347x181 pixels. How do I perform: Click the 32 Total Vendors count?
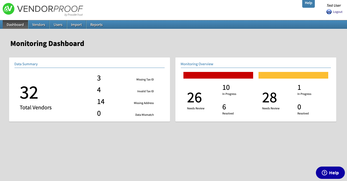pos(29,93)
